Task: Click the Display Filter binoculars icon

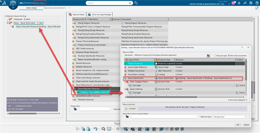Action: coord(75,109)
